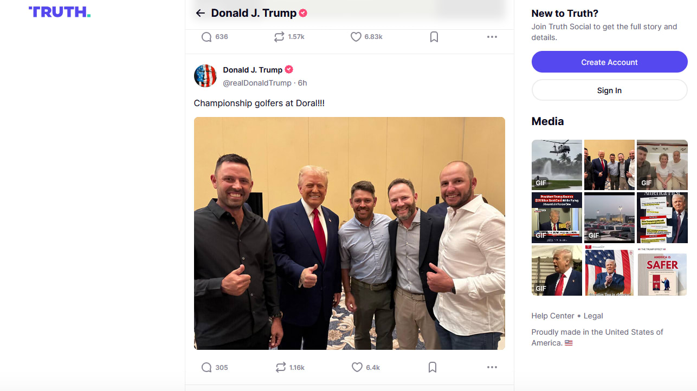Viewport: 697px width, 391px height.
Task: Click the heart icon showing 6.83k likes
Action: pos(356,37)
